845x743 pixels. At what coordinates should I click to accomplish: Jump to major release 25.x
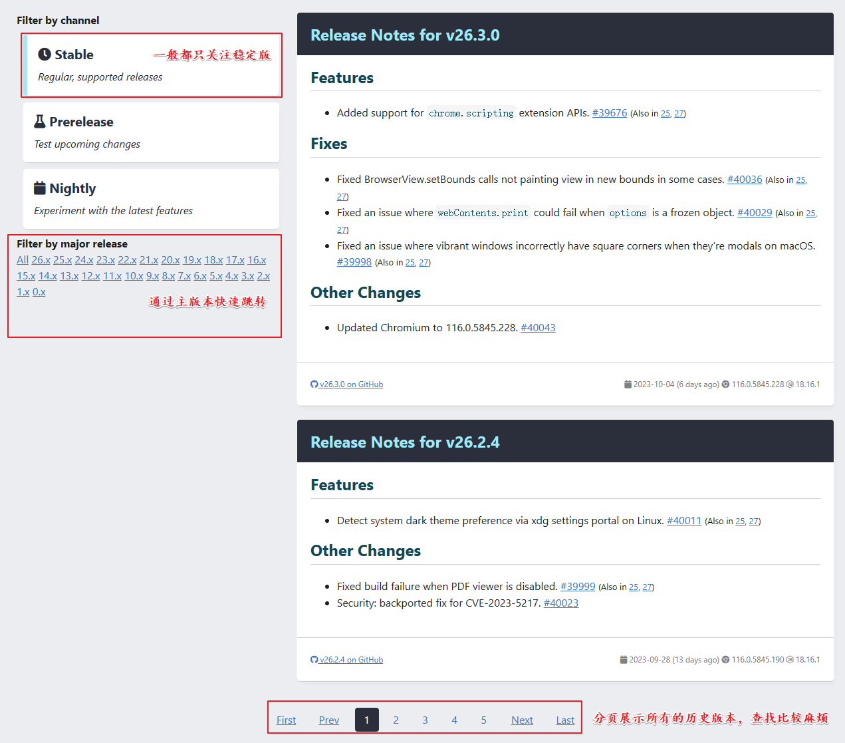[x=62, y=260]
